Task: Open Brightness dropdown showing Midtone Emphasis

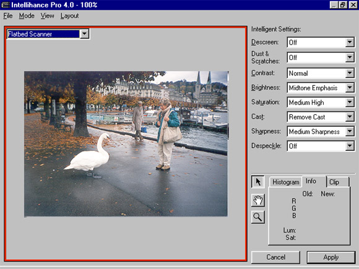Action: point(321,88)
